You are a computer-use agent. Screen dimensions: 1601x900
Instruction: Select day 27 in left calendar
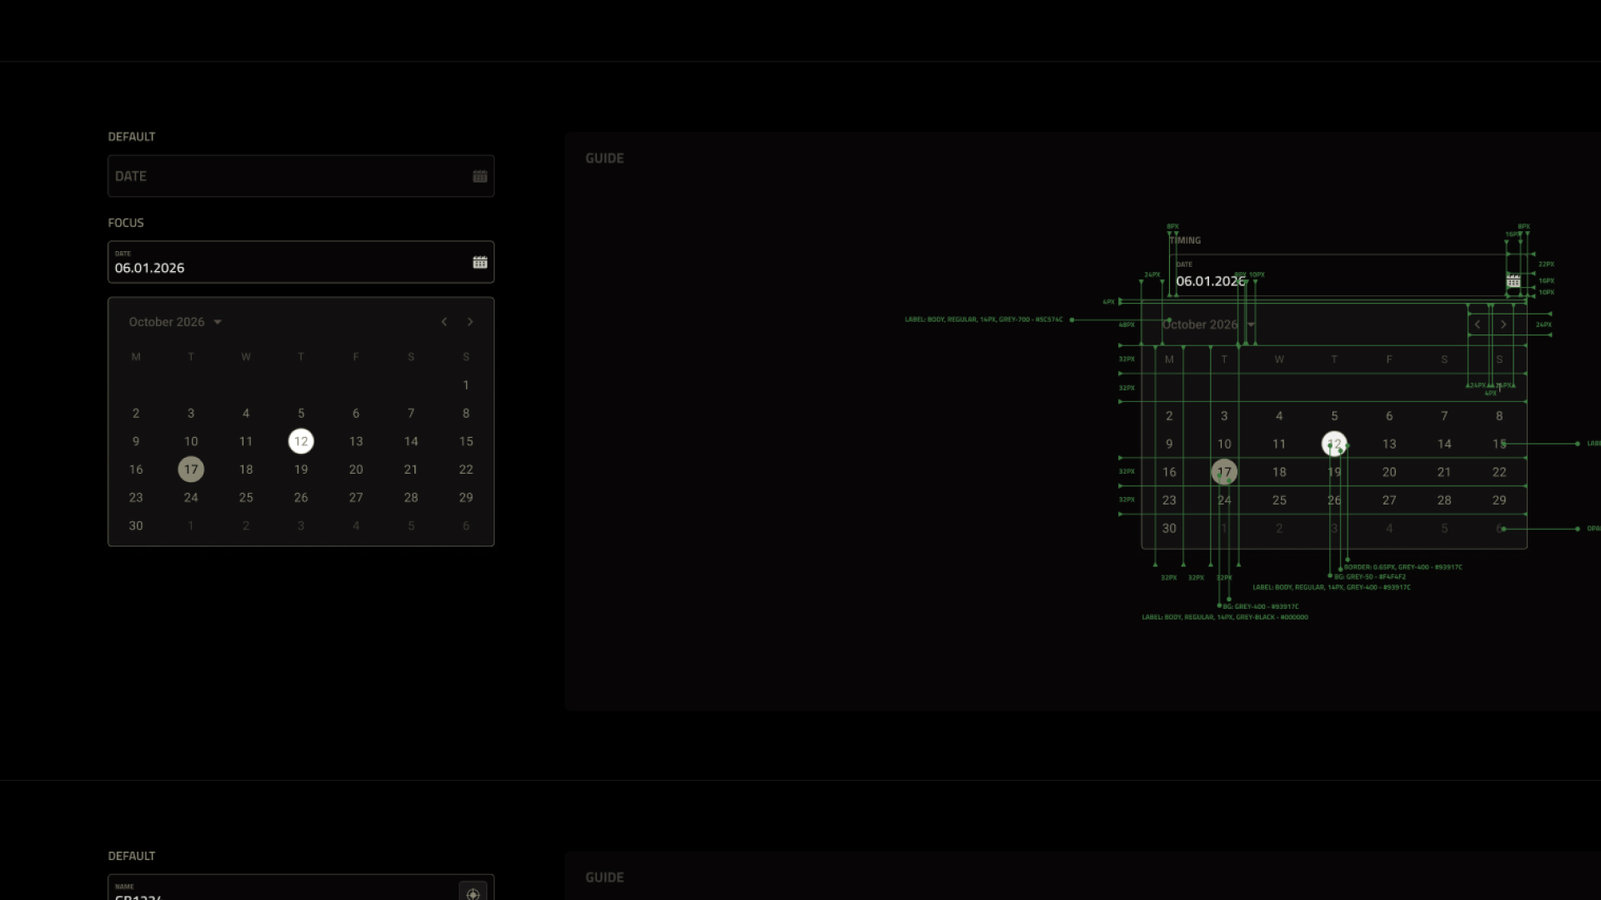[x=356, y=498]
